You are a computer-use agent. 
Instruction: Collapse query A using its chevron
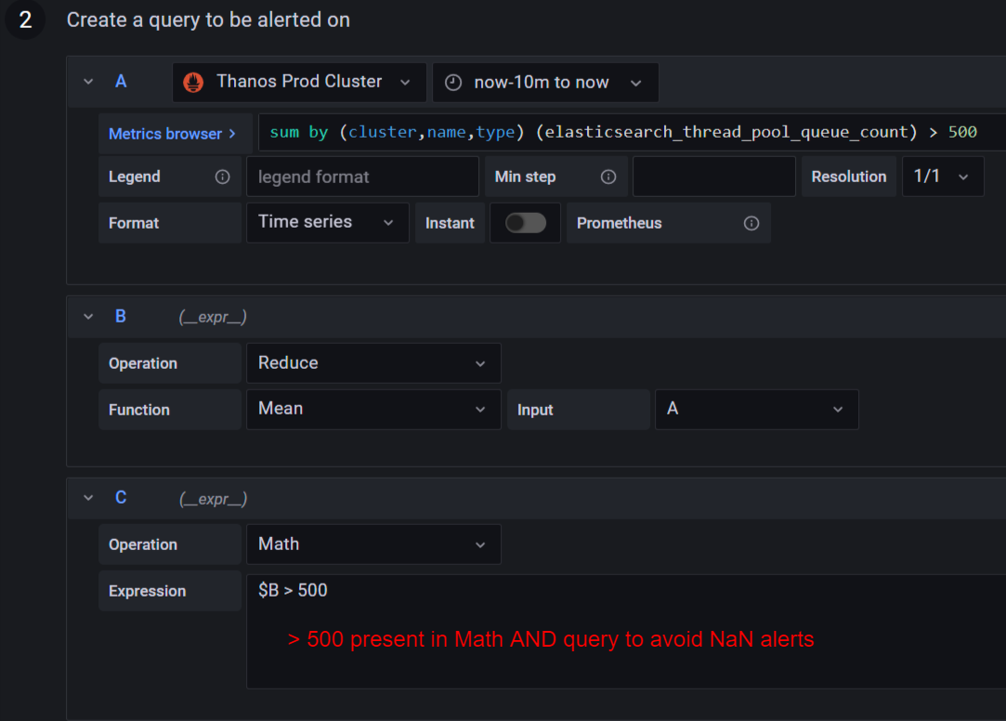coord(87,82)
